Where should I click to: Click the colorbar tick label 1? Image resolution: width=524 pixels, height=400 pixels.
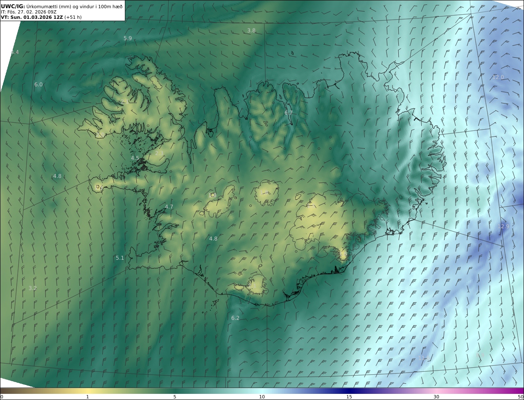coord(88,397)
